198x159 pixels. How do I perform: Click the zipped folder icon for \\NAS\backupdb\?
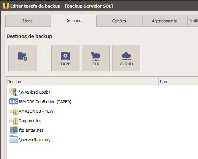(13, 92)
